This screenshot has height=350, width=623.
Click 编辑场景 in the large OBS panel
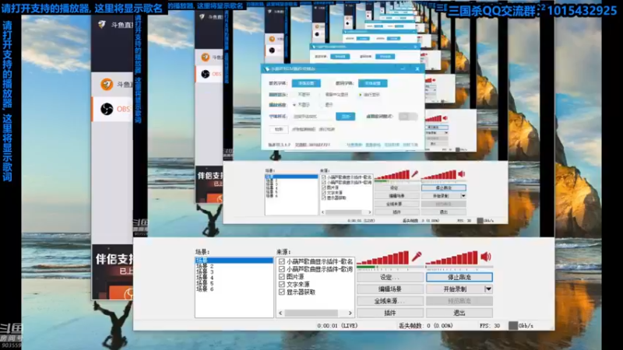coord(390,289)
